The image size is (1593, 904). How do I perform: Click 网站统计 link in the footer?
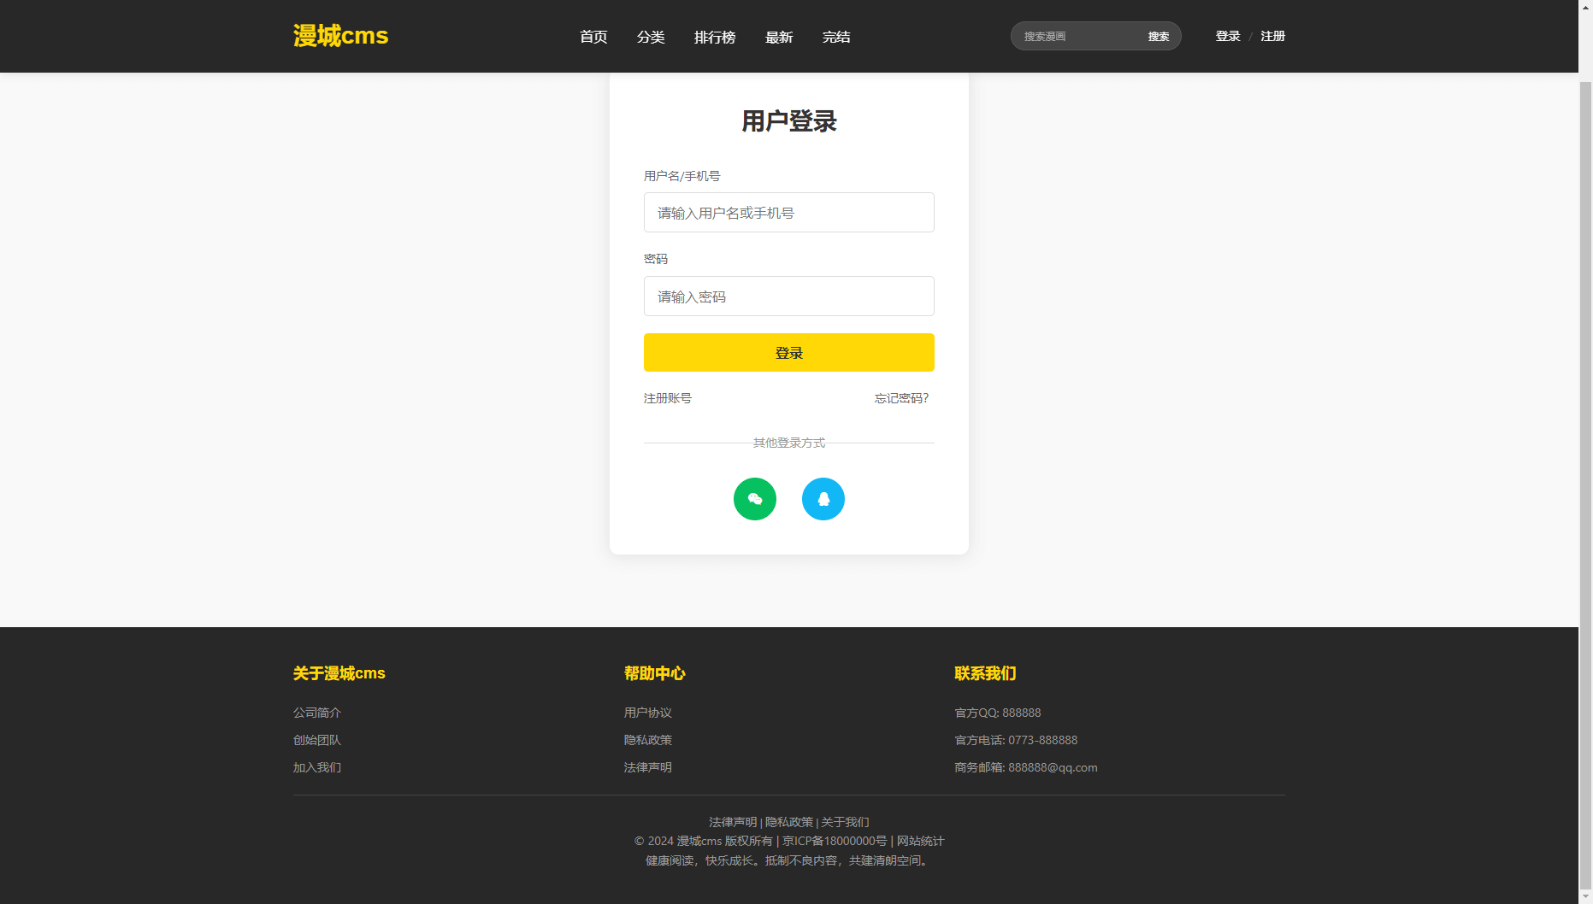coord(920,841)
